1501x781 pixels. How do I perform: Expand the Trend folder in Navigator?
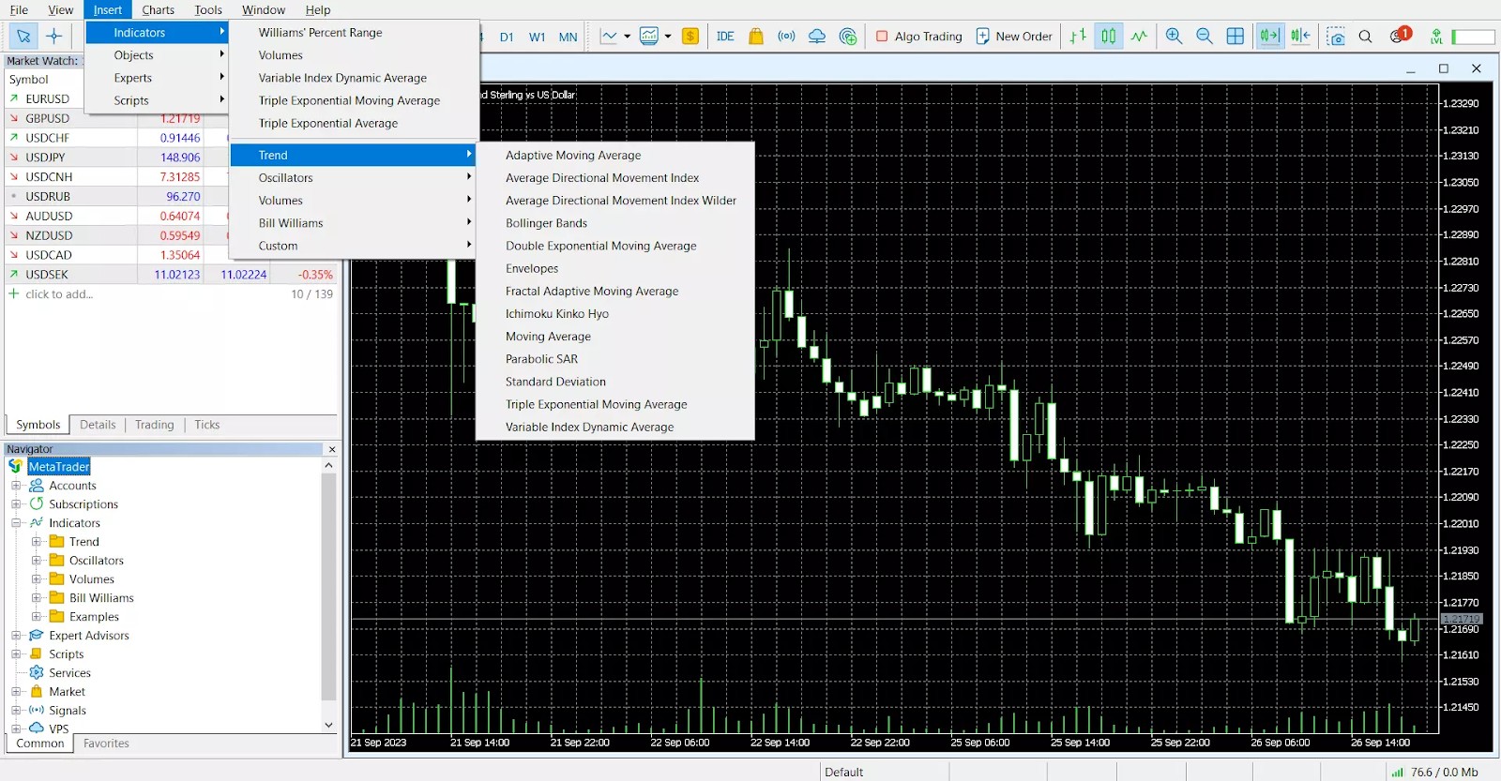[x=36, y=542]
